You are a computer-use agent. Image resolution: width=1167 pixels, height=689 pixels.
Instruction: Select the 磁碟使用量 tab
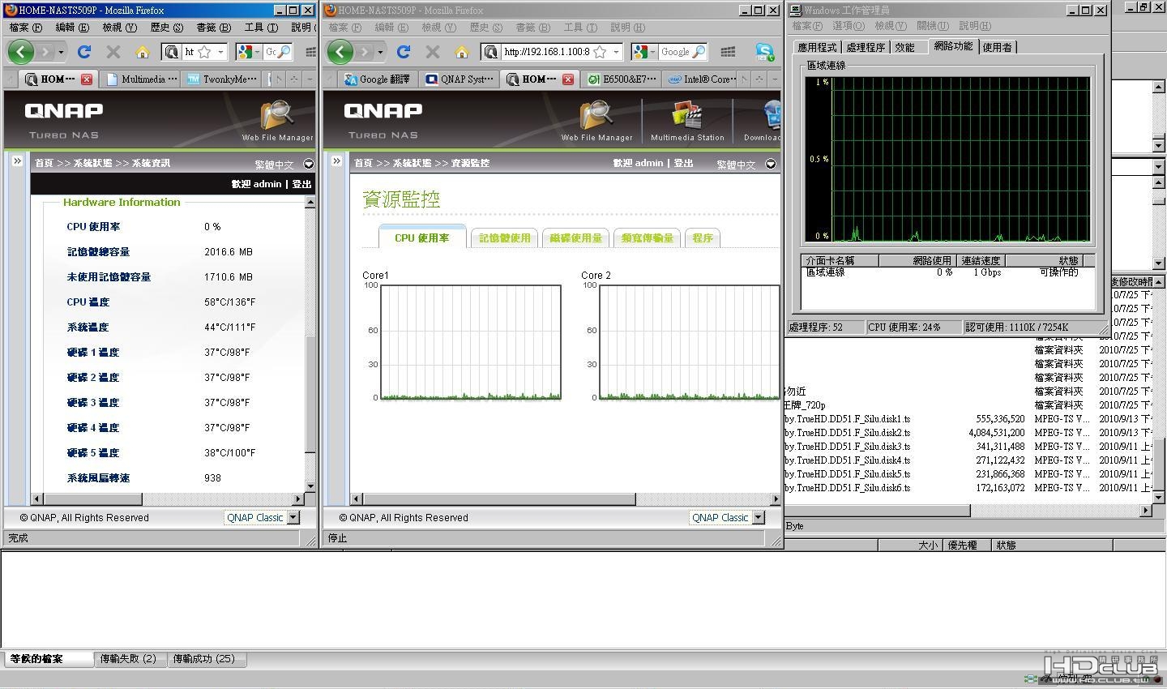pos(575,238)
